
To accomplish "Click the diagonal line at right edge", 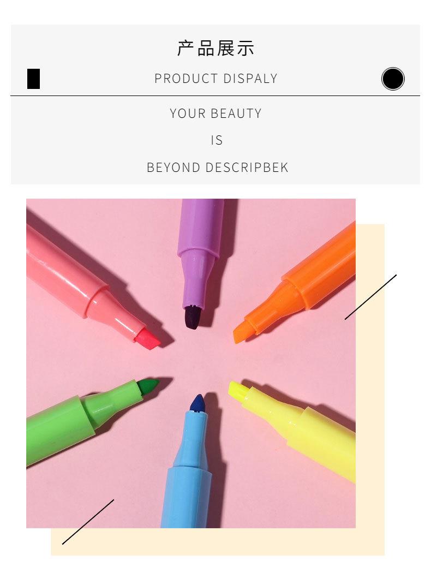I will 370,297.
